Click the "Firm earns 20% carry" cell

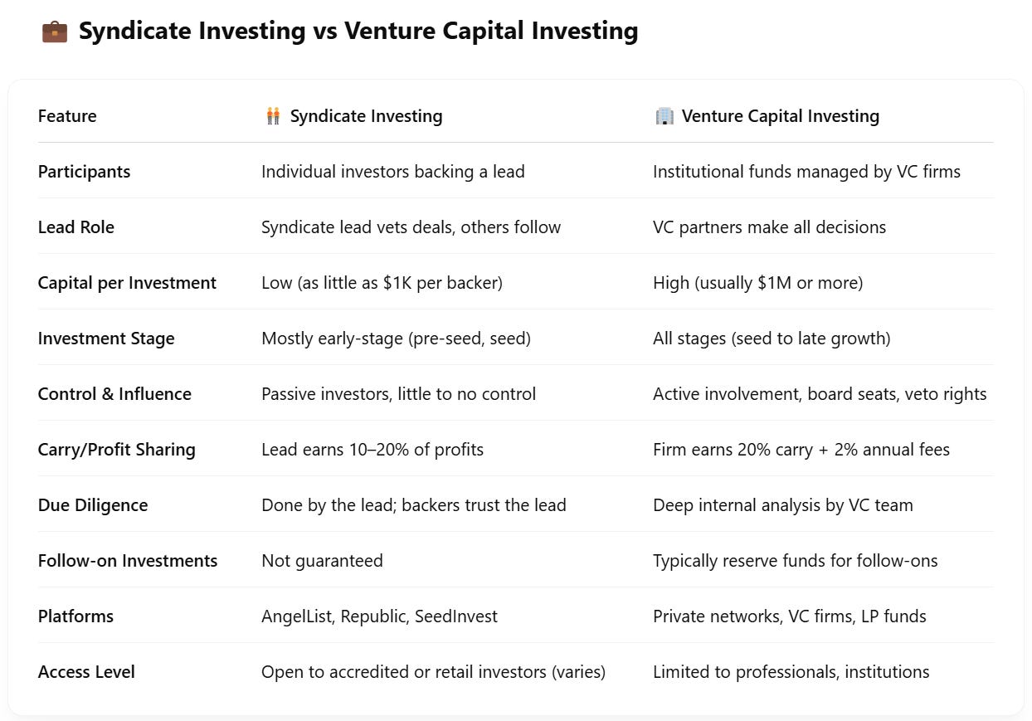801,450
